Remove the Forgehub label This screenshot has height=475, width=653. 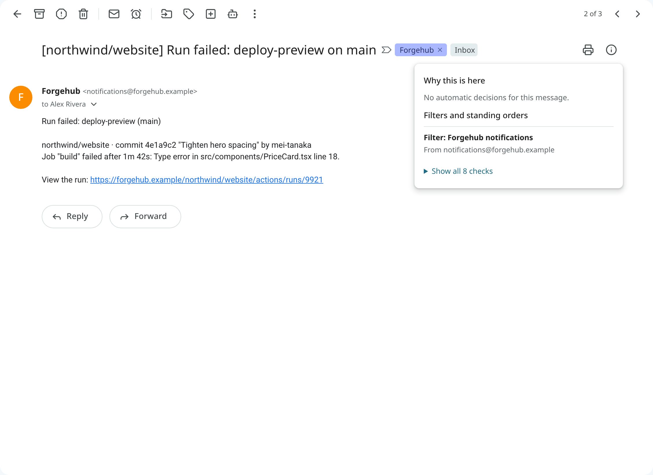point(440,50)
